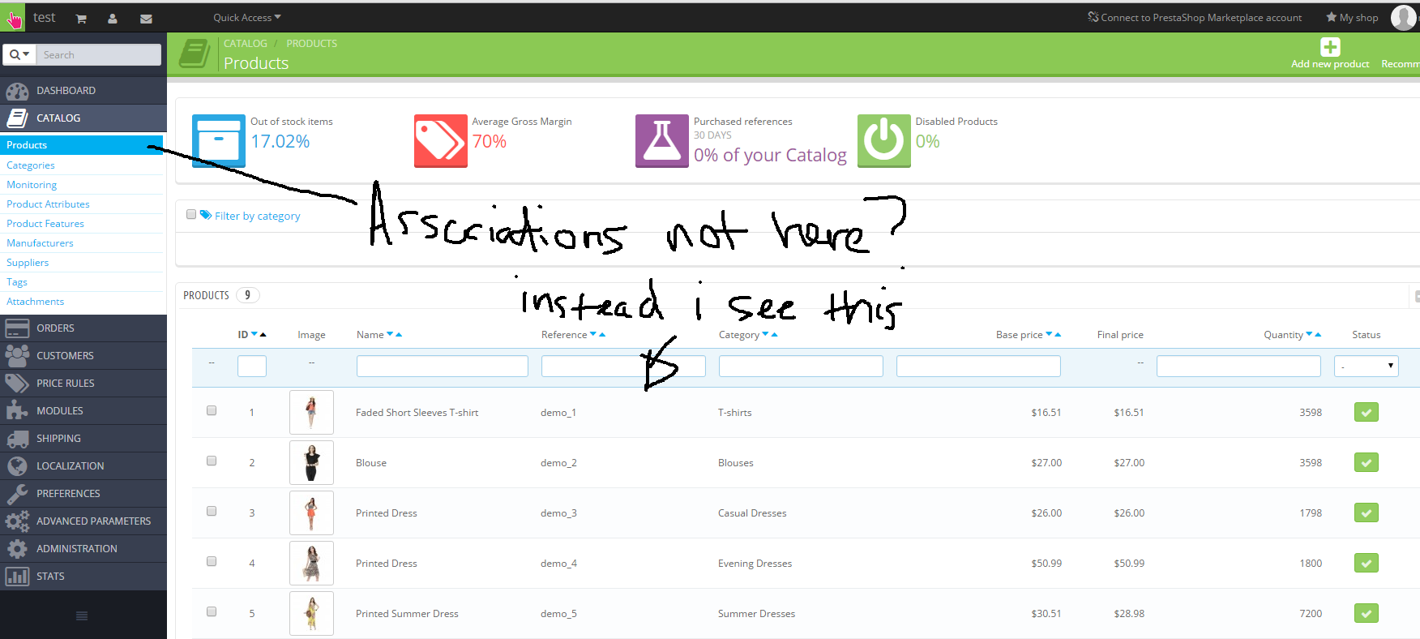Click the Catalog breadcrumb link

pyautogui.click(x=246, y=44)
